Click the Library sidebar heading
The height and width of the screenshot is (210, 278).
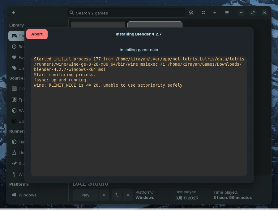coord(16,25)
